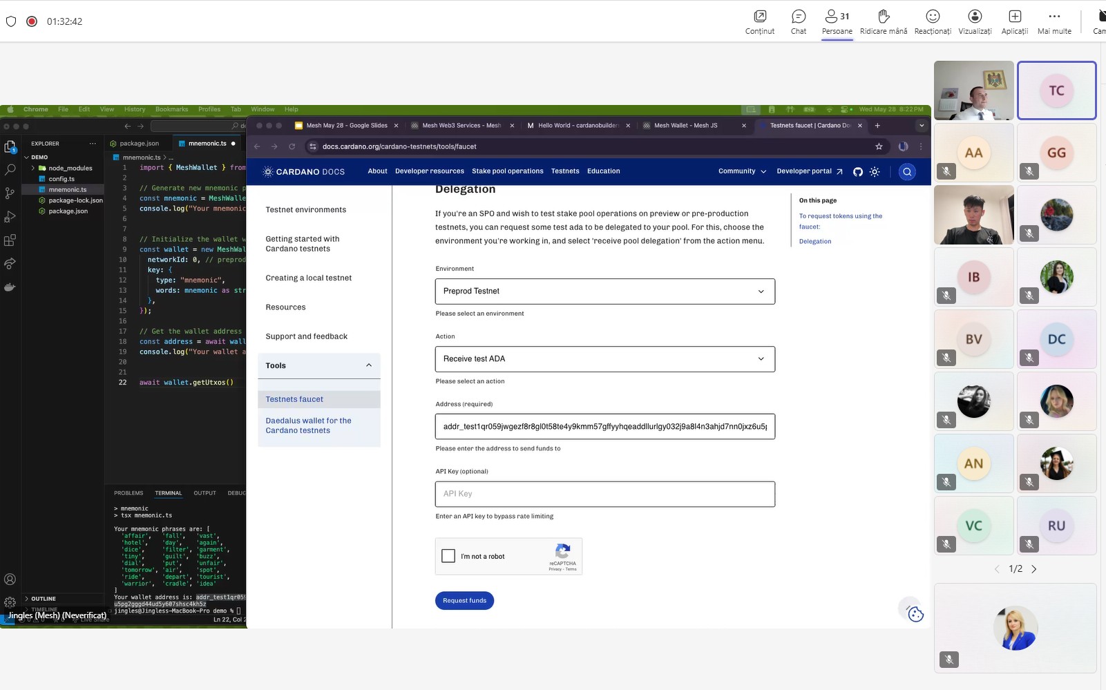Check the I'm not a robot box
Screen dimensions: 1106x690
pyautogui.click(x=448, y=556)
